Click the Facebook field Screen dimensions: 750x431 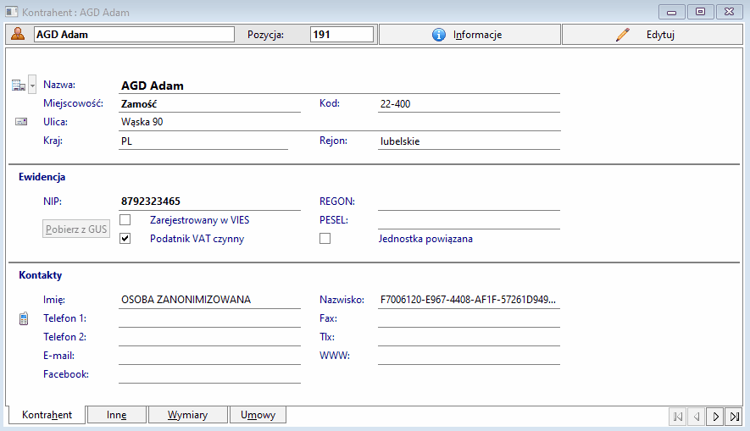[x=209, y=374]
